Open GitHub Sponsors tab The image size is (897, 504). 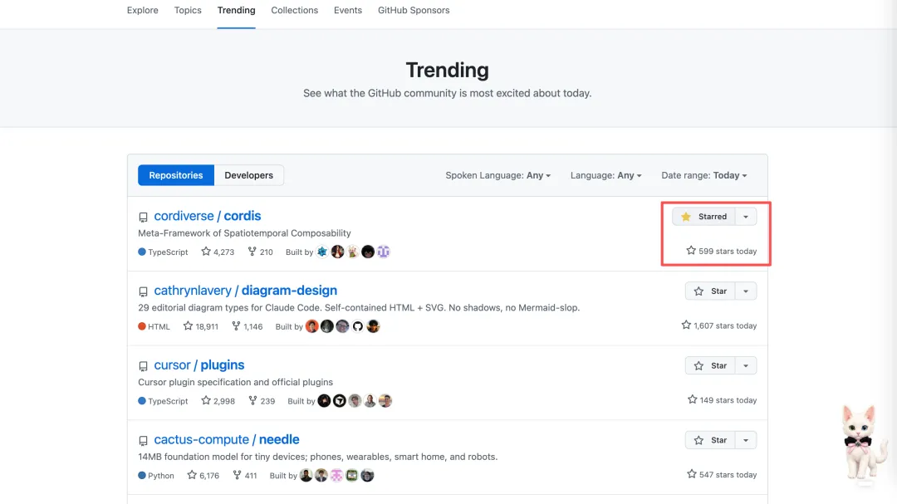point(414,10)
